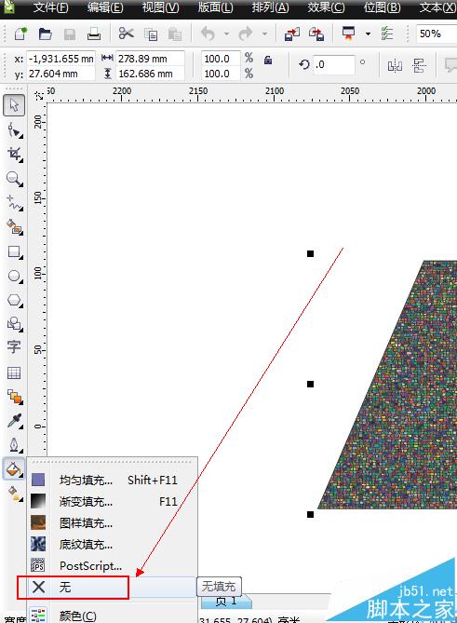
Task: Switch to the 页 1 page tab
Action: coord(225,602)
